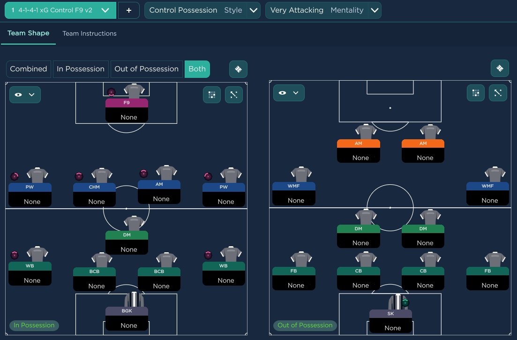This screenshot has height=340, width=517.
Task: Click the In Possession pitch label
Action: (x=34, y=325)
